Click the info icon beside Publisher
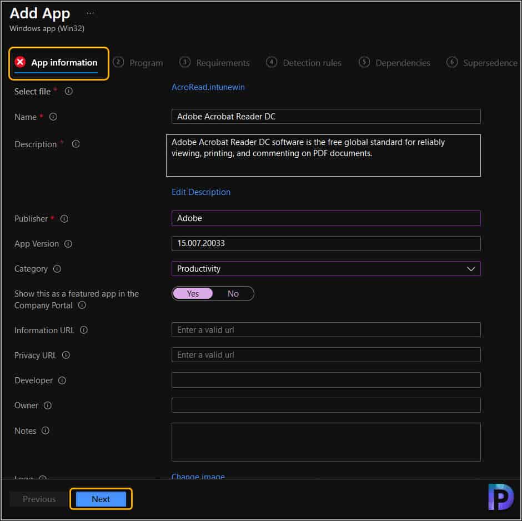The height and width of the screenshot is (521, 522). point(64,219)
